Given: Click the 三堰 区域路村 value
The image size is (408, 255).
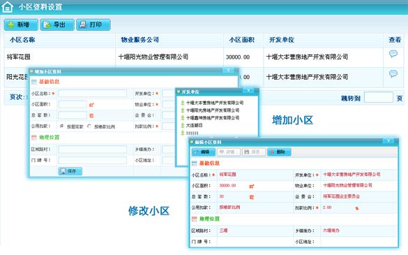Looking at the screenshot, I should click(223, 231).
